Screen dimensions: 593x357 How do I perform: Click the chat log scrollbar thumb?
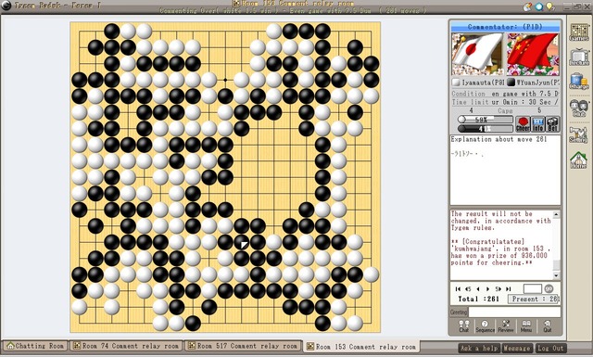[x=556, y=264]
